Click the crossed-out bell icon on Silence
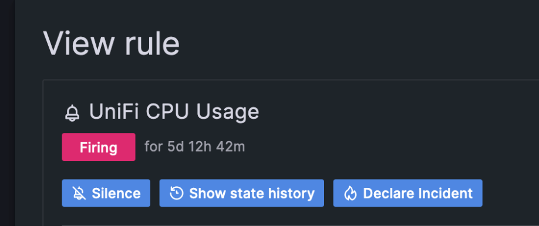Screen dimensions: 539x226 click(79, 193)
